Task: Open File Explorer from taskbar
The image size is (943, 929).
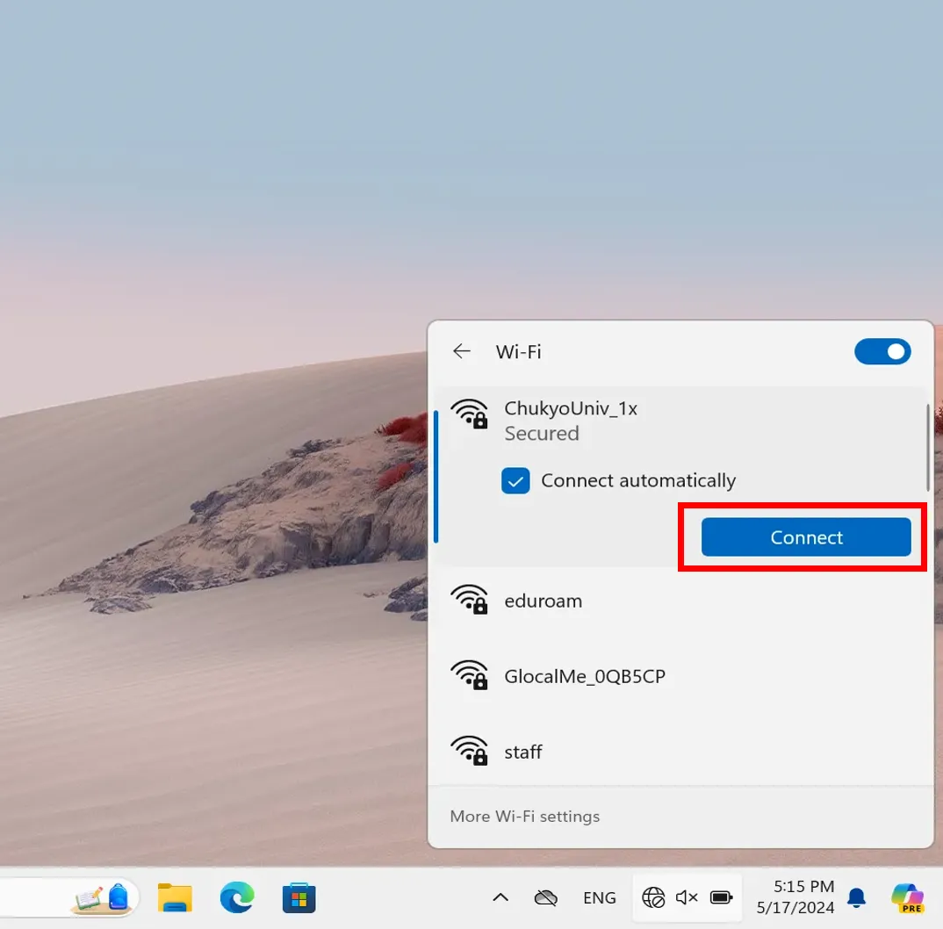Action: point(175,897)
